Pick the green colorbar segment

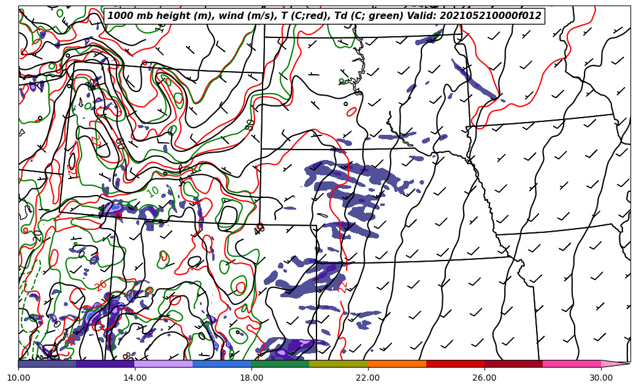tap(280, 363)
